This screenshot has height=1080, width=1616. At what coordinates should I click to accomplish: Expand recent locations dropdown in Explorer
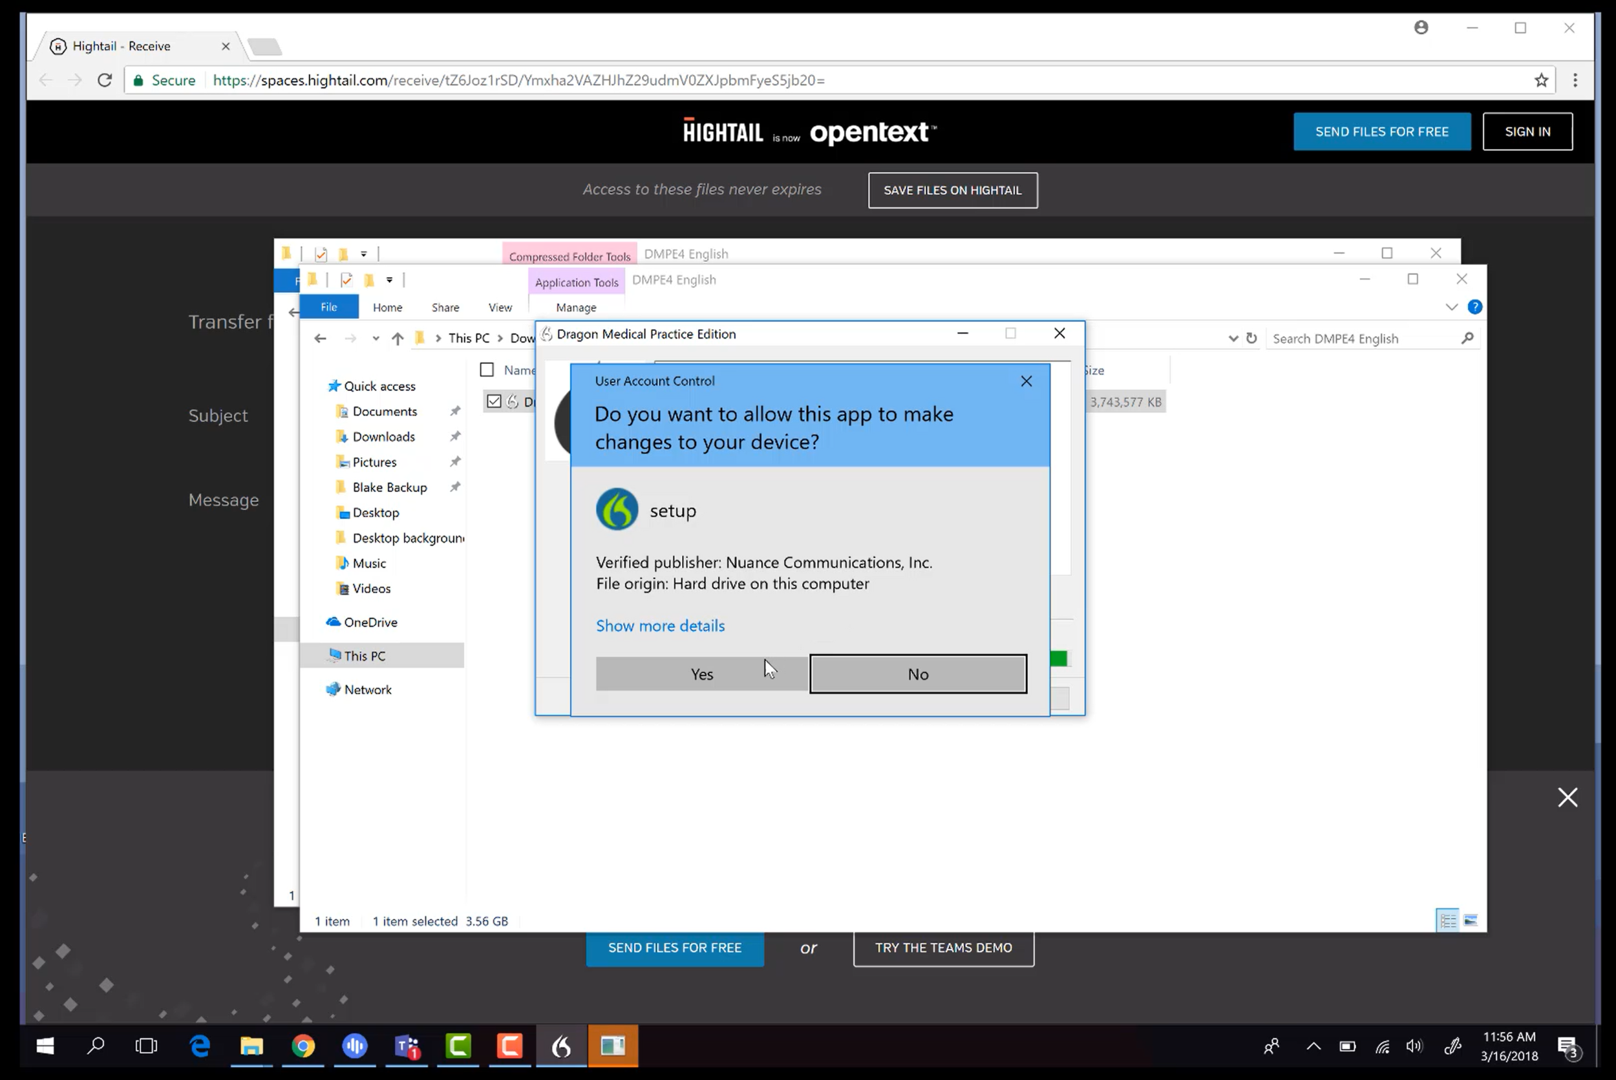[x=375, y=338]
